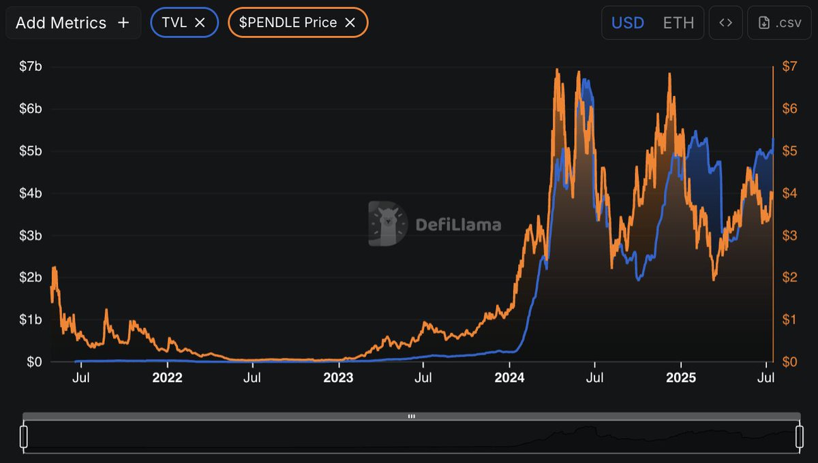Download the chart data as .csv
The width and height of the screenshot is (818, 463).
[x=779, y=22]
